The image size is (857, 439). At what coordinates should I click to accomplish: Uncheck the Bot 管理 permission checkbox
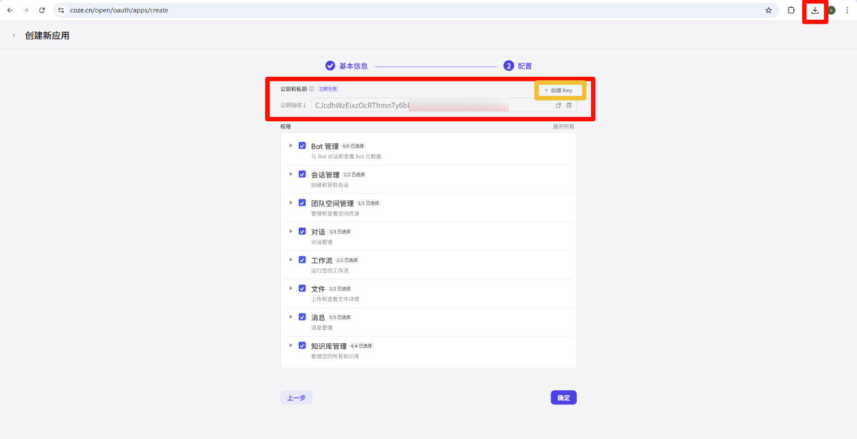302,146
